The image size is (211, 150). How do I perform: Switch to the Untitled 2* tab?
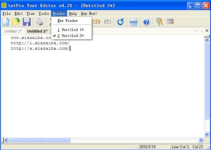pyautogui.click(x=38, y=31)
